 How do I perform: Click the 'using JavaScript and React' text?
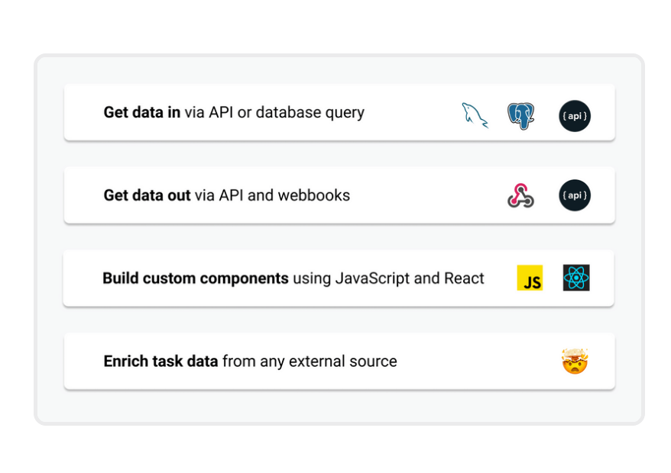click(388, 278)
